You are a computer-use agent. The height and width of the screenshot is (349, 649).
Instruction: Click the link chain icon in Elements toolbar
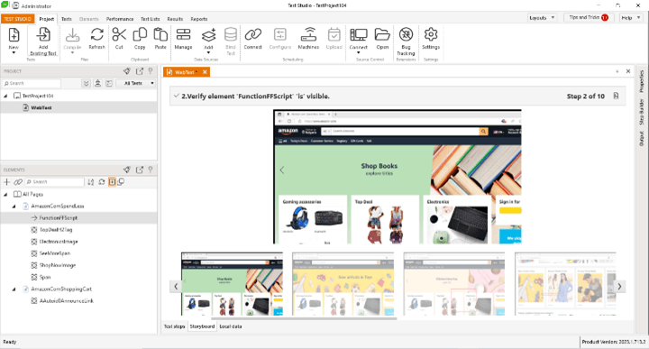point(18,182)
